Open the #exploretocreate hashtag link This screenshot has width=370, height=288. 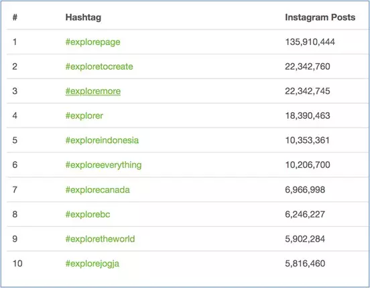[99, 66]
